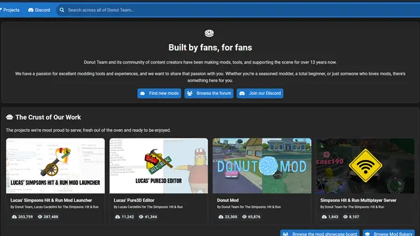Click the download icon next to 11,242
This screenshot has width=420, height=236.
tap(117, 217)
